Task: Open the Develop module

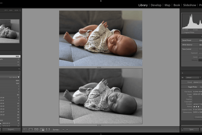Action: click(x=156, y=5)
